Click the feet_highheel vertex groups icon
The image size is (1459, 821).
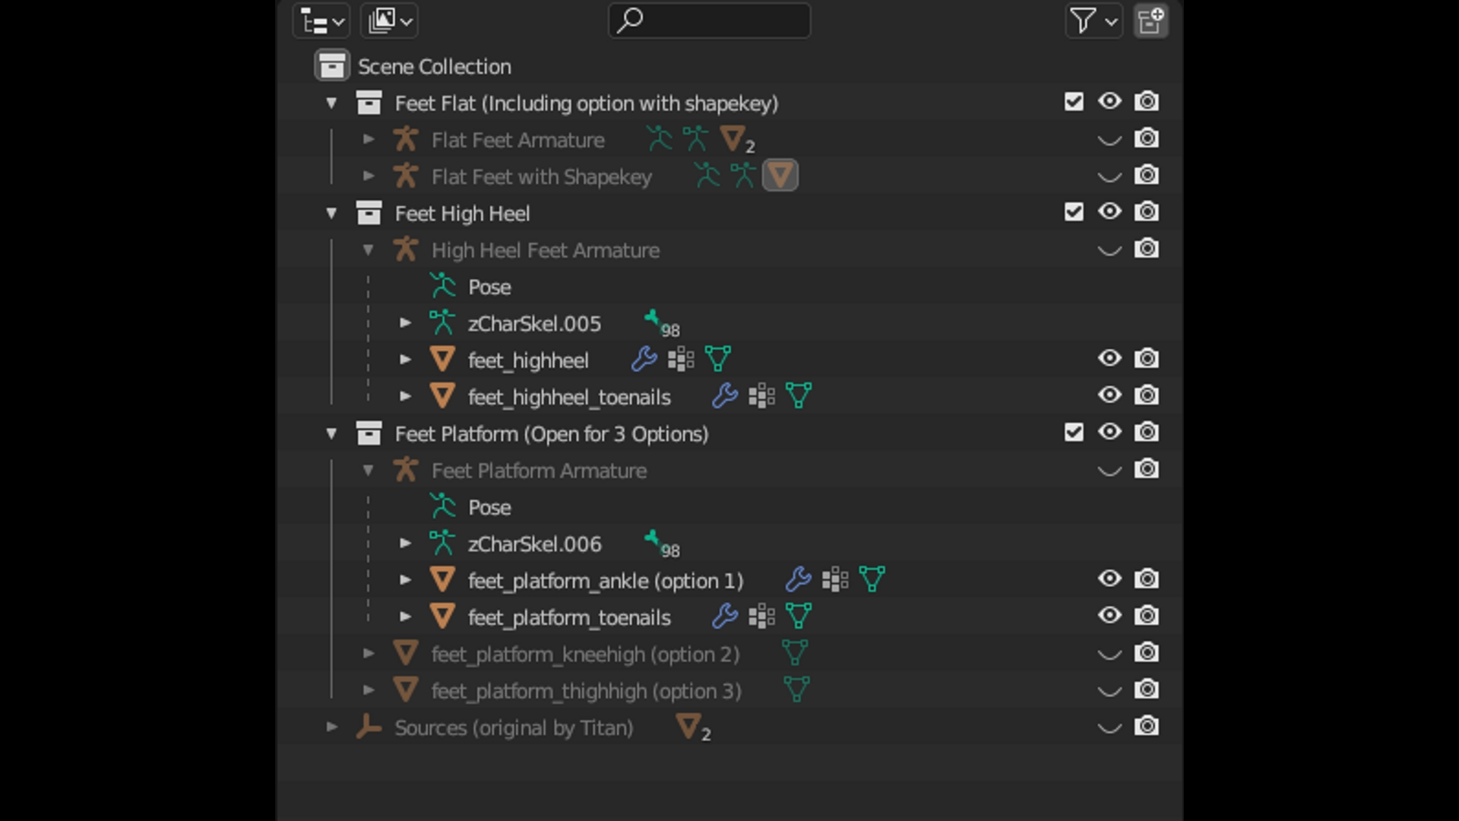681,359
